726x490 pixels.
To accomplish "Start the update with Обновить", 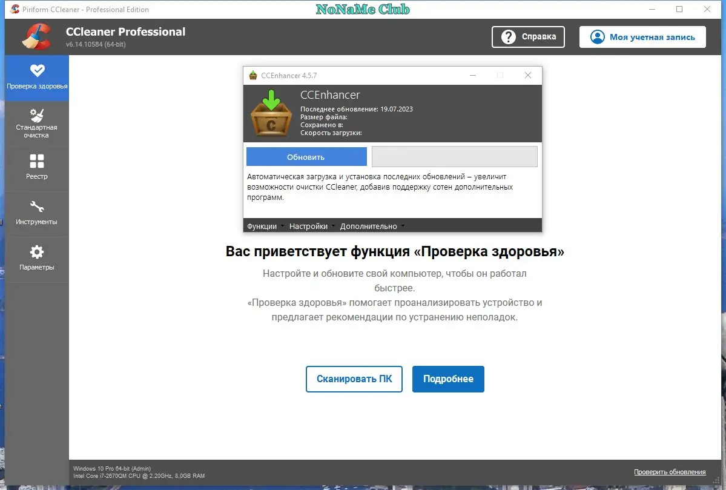I will click(306, 156).
